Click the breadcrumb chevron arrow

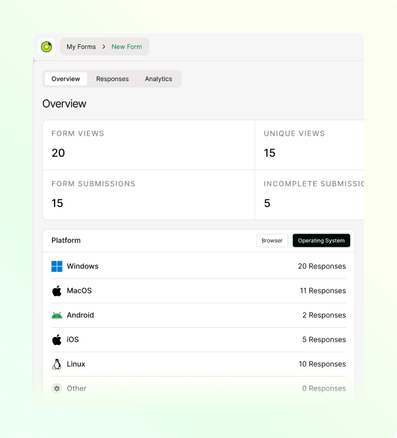pyautogui.click(x=104, y=47)
